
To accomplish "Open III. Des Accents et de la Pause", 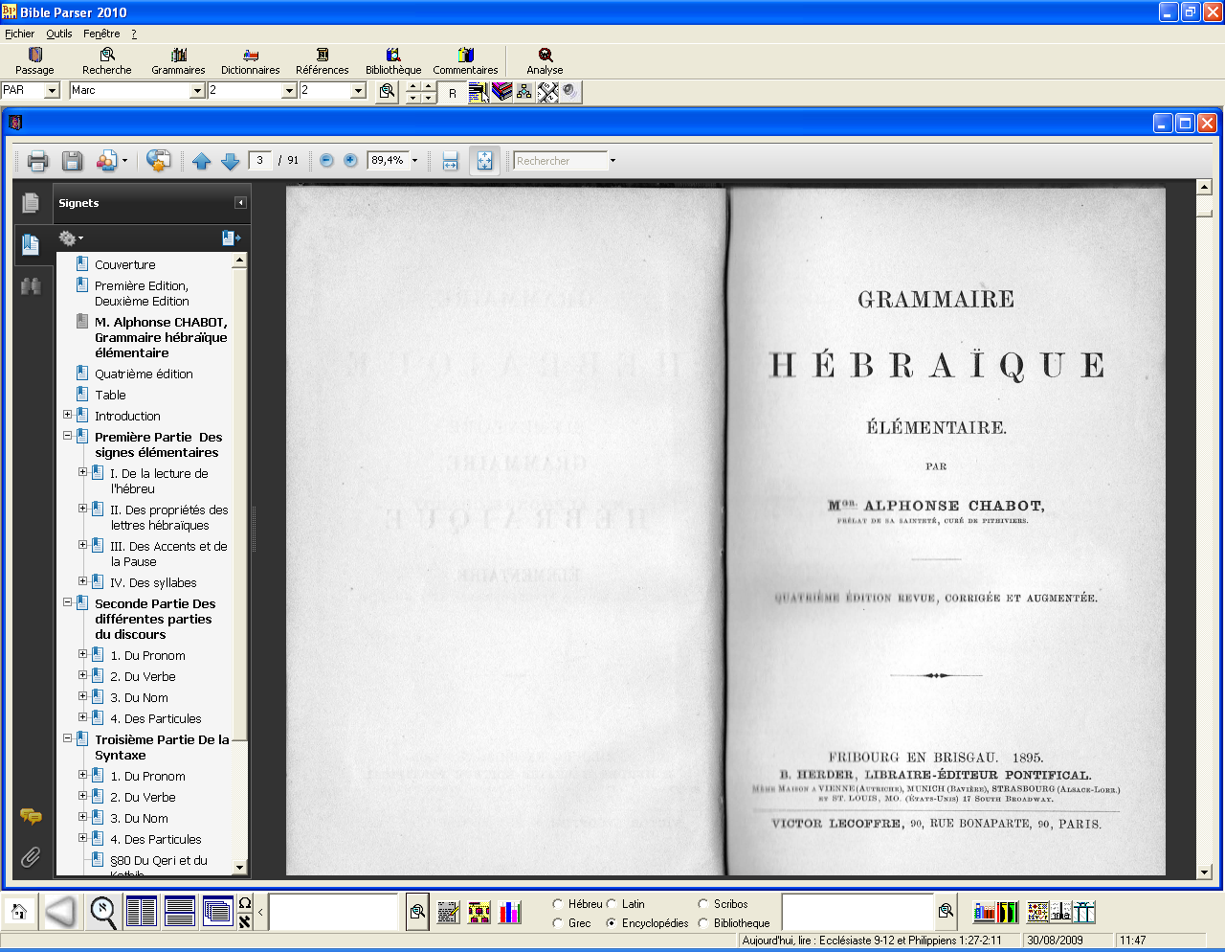I will click(168, 555).
